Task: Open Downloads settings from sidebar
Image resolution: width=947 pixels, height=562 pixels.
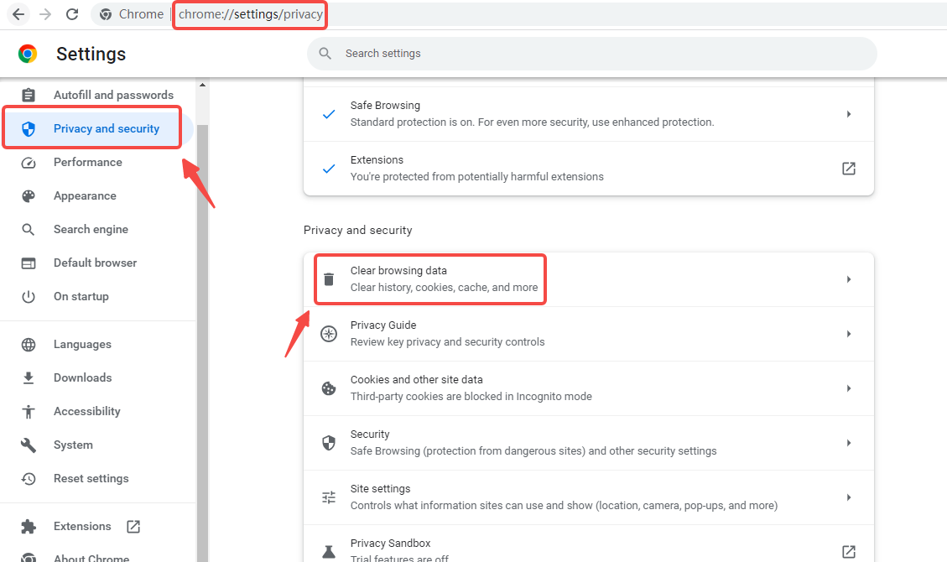Action: (x=82, y=377)
